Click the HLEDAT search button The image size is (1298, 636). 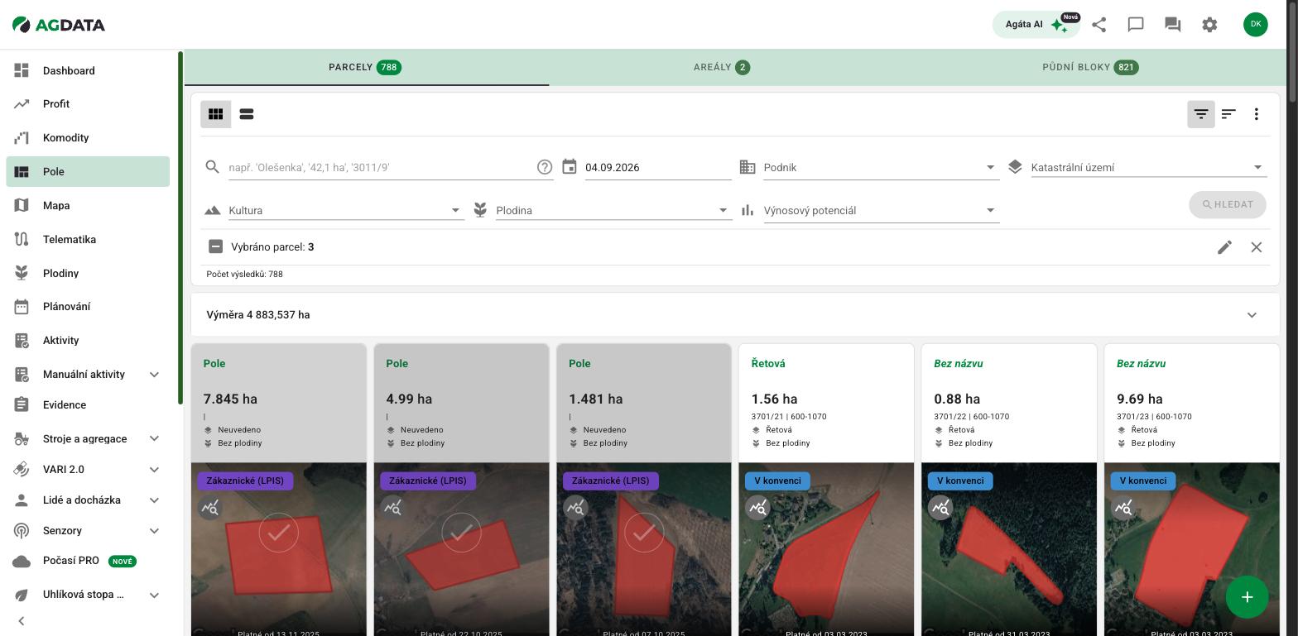pos(1228,205)
